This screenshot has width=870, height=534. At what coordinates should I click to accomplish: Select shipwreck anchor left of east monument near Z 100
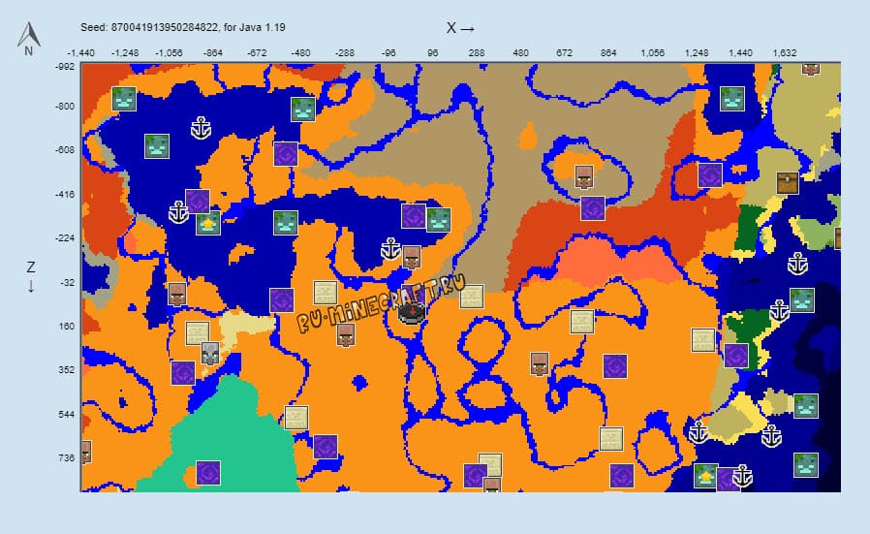[x=779, y=311]
